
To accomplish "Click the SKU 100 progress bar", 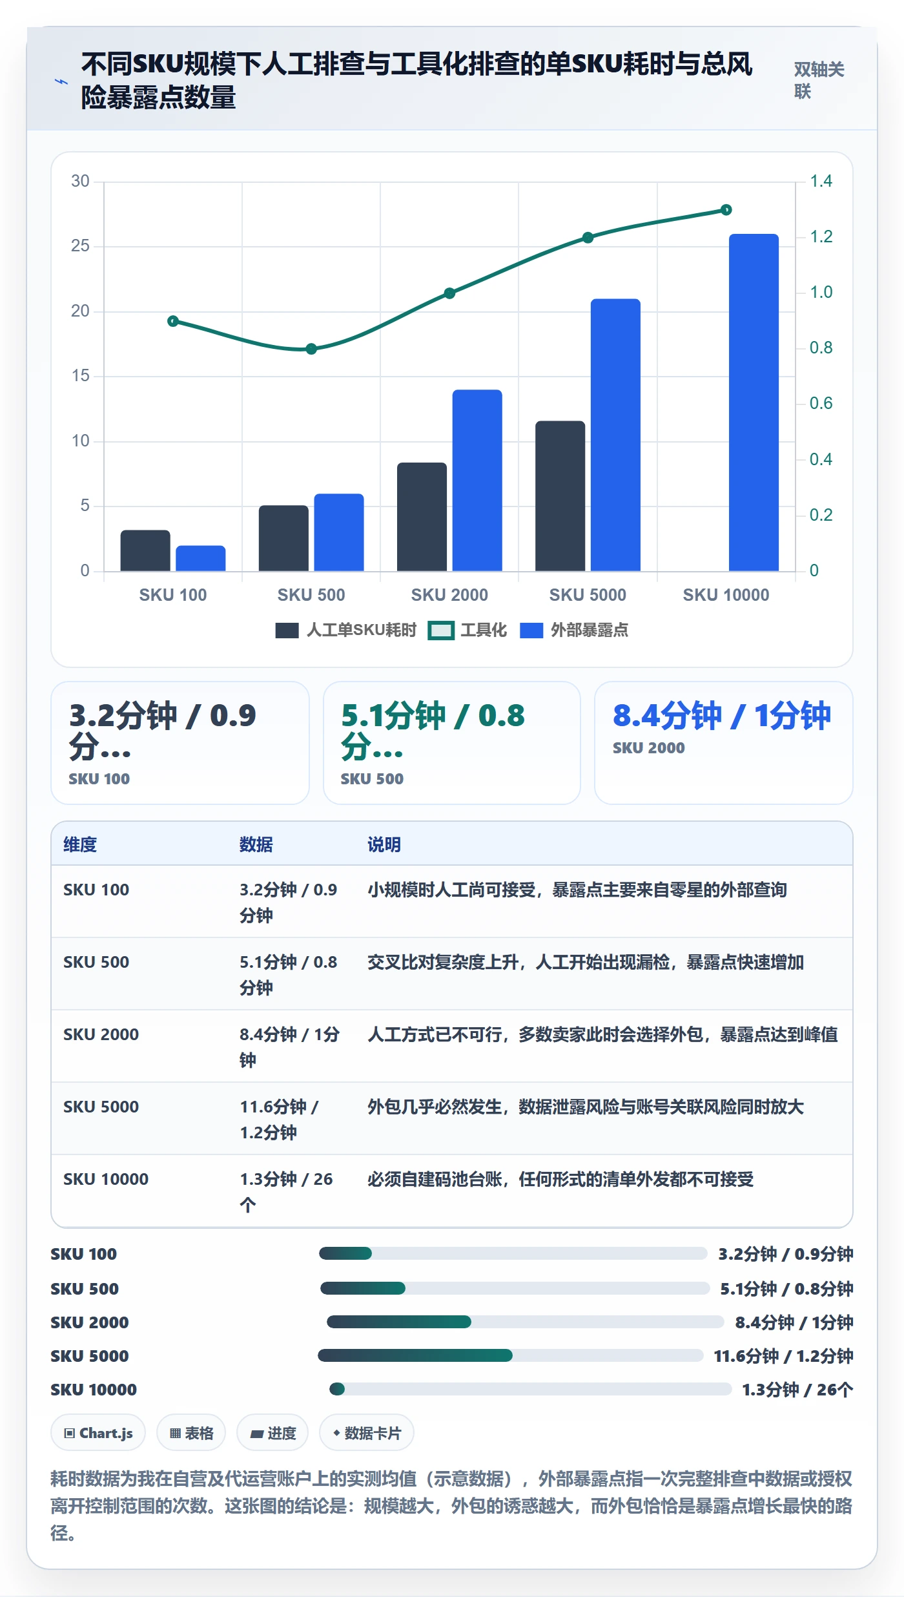I will click(x=513, y=1253).
